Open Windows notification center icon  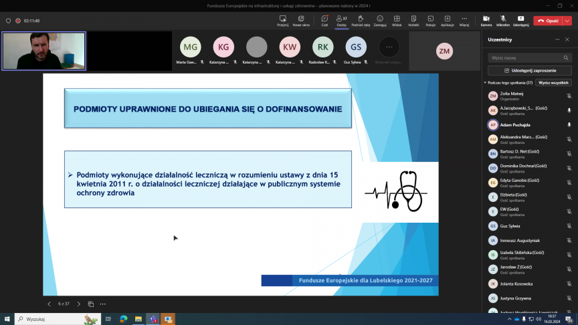pos(569,319)
